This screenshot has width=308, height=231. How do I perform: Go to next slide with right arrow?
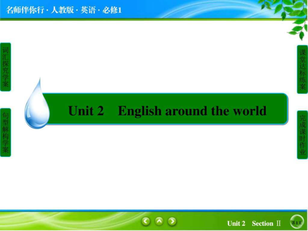(172, 221)
